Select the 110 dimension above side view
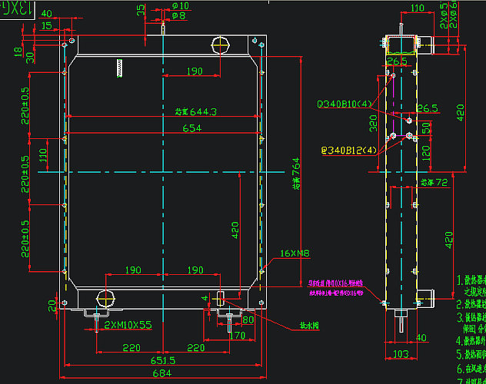Screen dimensions: 486x384 418,8
